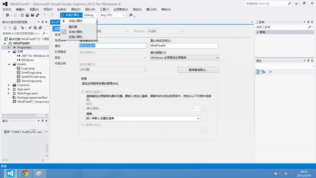Click the Navigate Backward arrow icon
The height and width of the screenshot is (178, 316).
pos(7,15)
